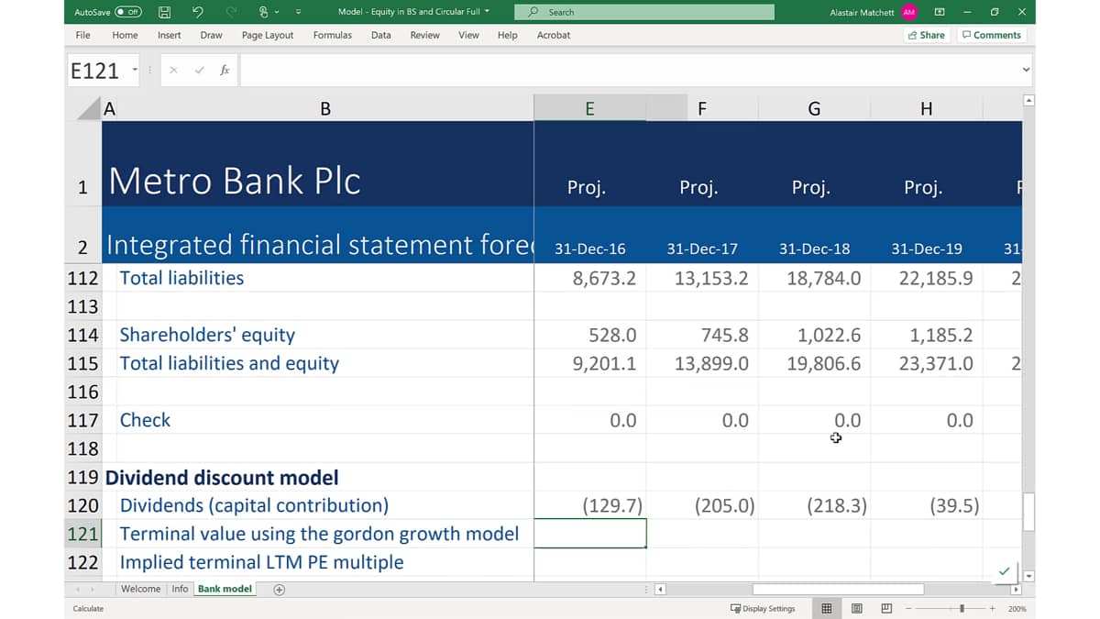Toggle the AutoSave switch
Image resolution: width=1100 pixels, height=619 pixels.
pos(128,12)
